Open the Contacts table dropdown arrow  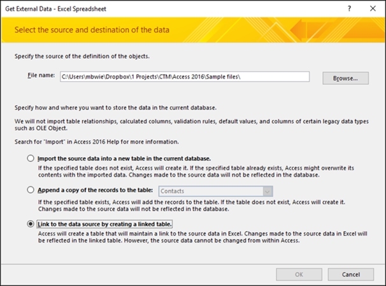[268, 192]
